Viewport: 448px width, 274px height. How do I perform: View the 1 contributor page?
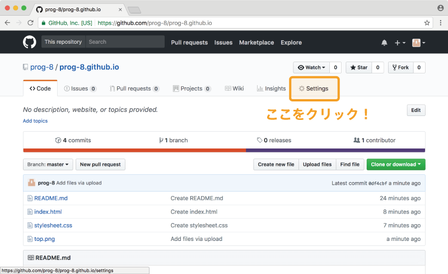(375, 141)
